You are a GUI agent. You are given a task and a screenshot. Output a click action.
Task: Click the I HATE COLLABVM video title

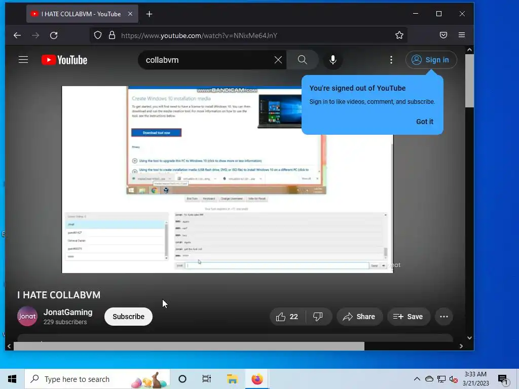(x=59, y=295)
